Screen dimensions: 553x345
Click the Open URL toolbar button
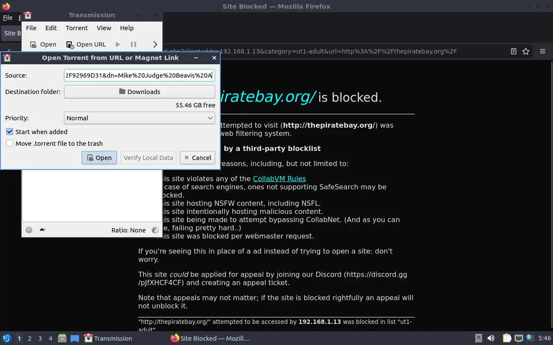[86, 44]
